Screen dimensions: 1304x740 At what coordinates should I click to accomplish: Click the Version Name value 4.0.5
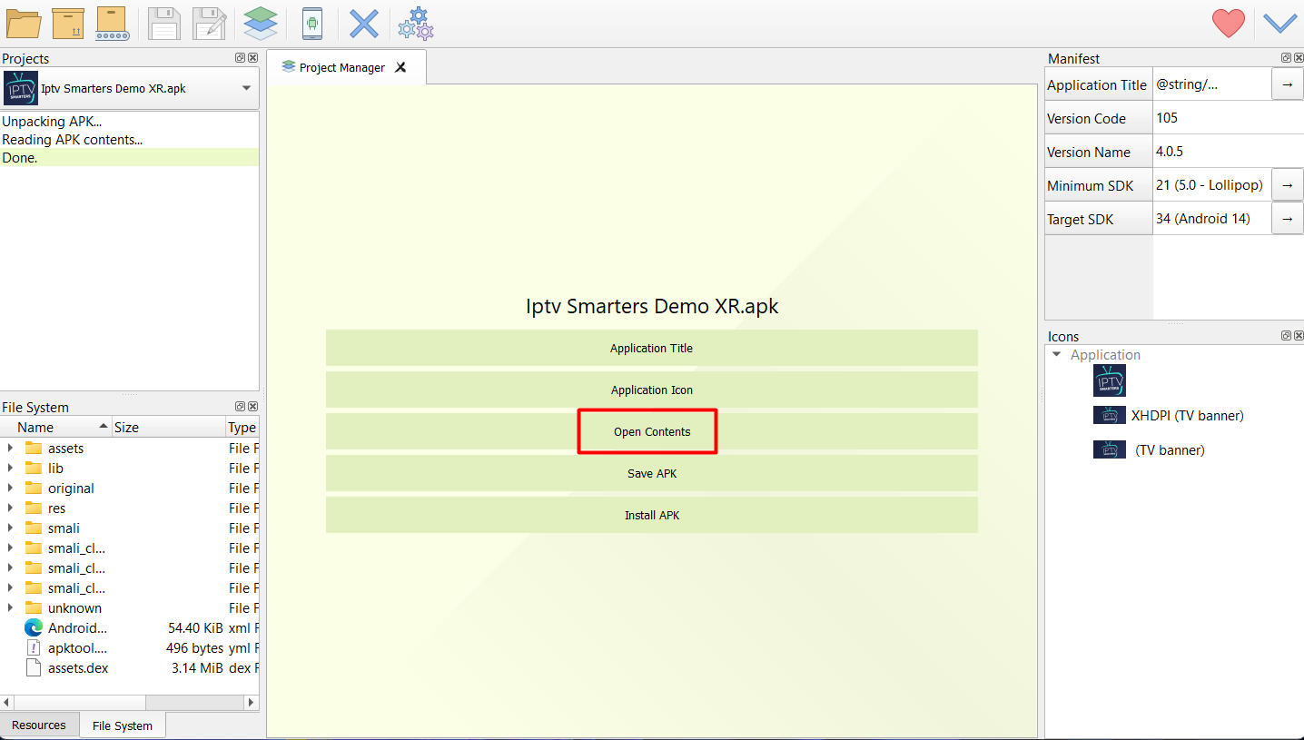pos(1228,152)
